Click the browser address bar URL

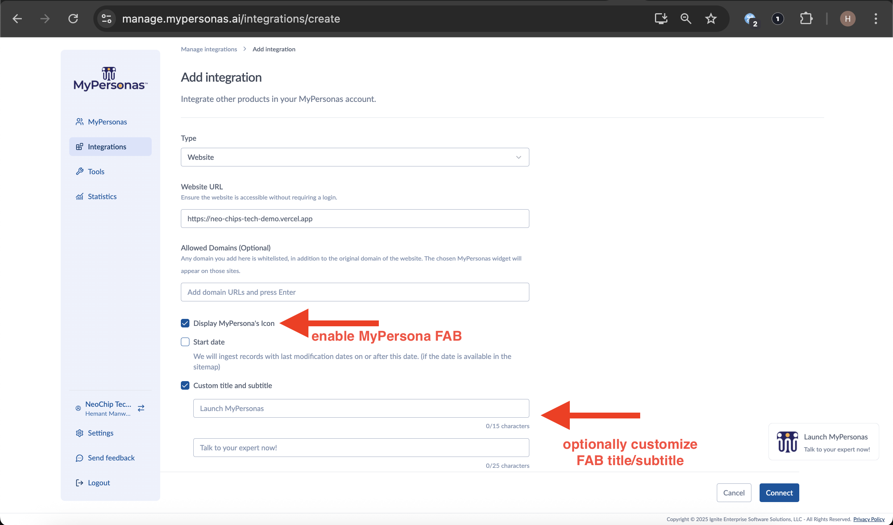[x=231, y=19]
